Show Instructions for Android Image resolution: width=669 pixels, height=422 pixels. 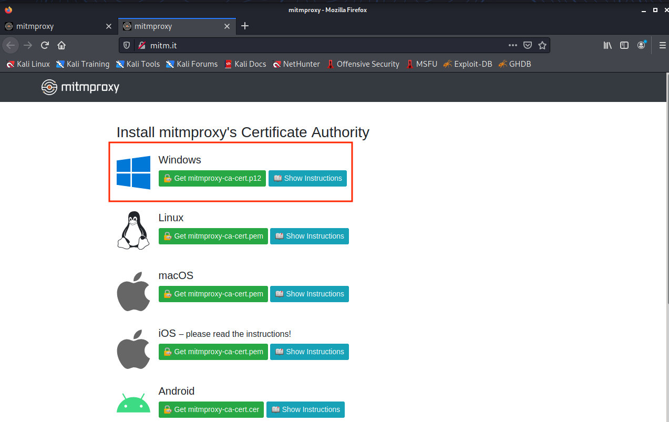click(305, 410)
